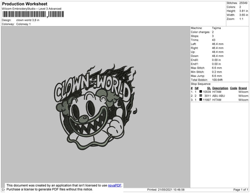Click the black swatch for stop 3 HITAM

tap(201, 99)
